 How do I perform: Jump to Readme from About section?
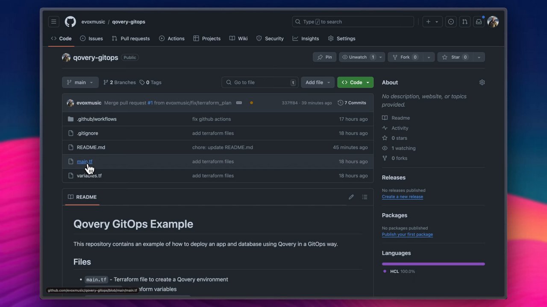396,118
